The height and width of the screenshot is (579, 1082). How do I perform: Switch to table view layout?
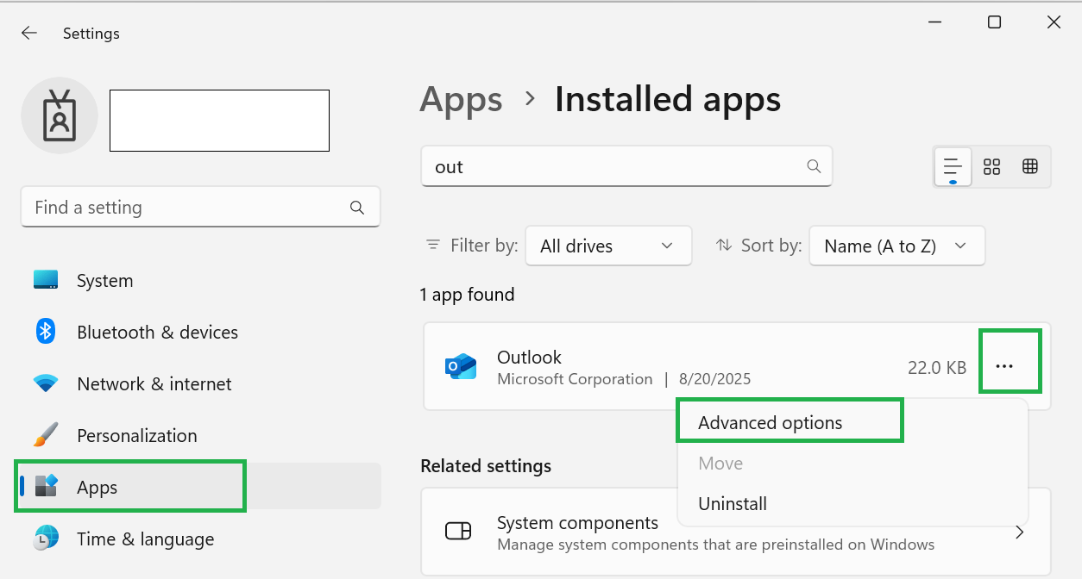pos(1030,166)
